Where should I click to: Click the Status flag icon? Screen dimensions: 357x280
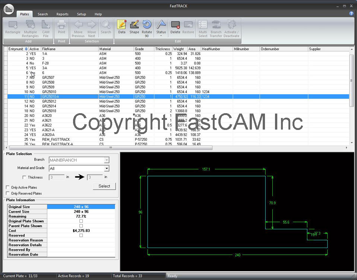point(161,25)
